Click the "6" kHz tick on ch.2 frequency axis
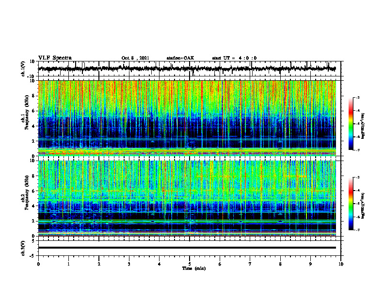The height and width of the screenshot is (296, 384). coord(34,191)
